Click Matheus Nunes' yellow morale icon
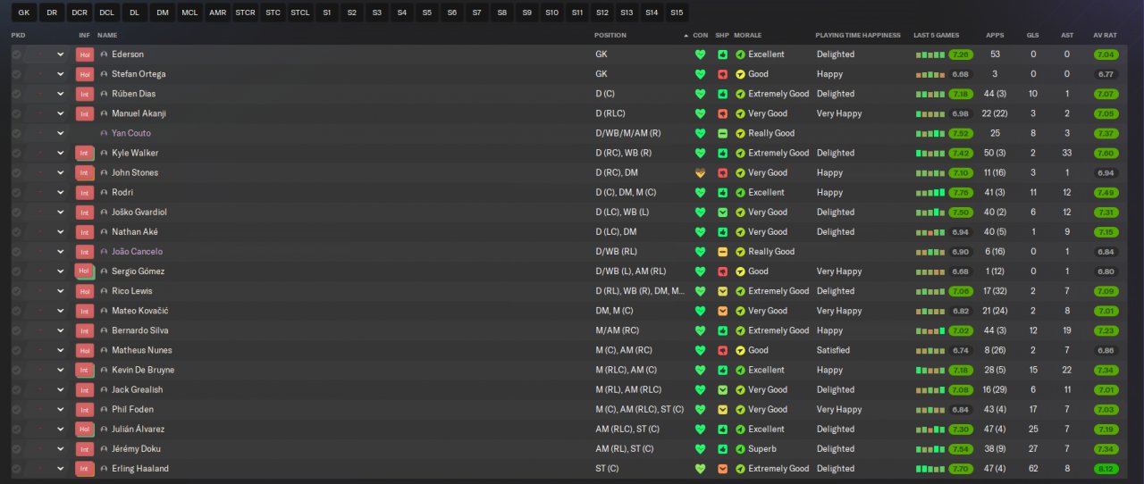 coord(740,350)
